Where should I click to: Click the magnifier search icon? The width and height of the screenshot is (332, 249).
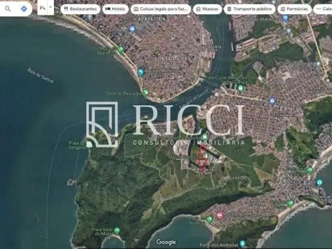coord(8,9)
